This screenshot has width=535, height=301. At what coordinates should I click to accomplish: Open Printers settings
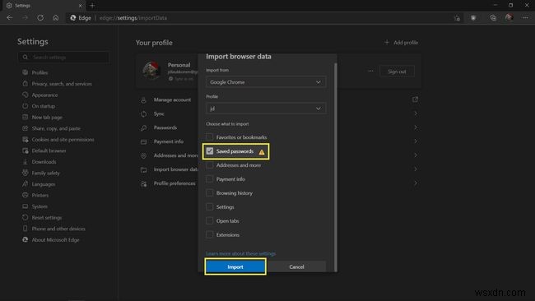[x=40, y=195]
